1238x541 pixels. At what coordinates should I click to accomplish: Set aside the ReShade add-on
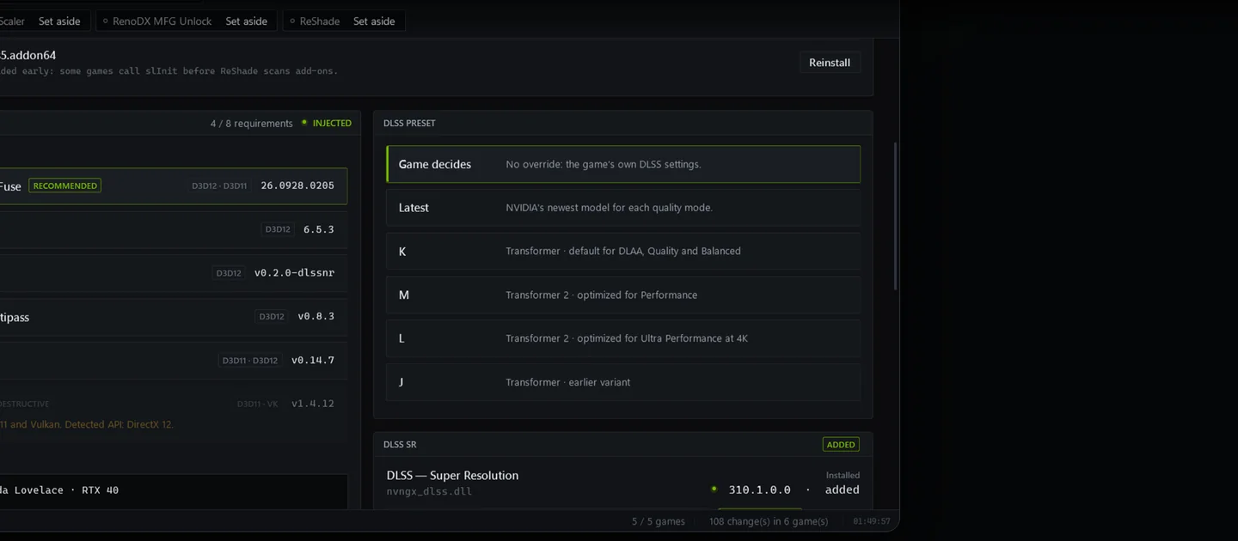coord(374,21)
